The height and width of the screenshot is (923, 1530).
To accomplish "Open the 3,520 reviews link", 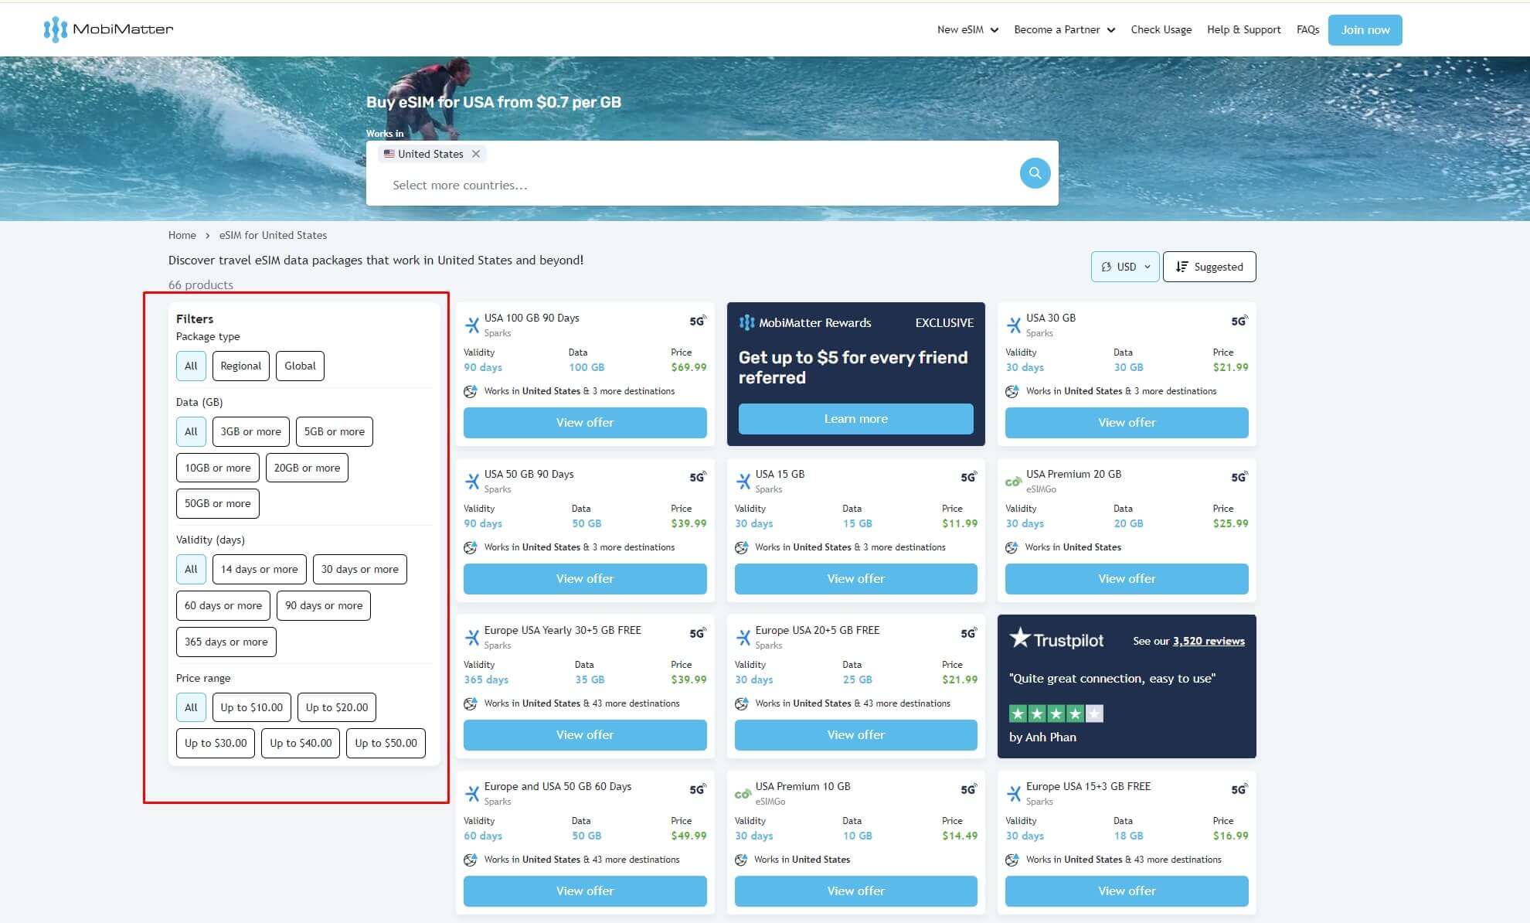I will point(1208,640).
